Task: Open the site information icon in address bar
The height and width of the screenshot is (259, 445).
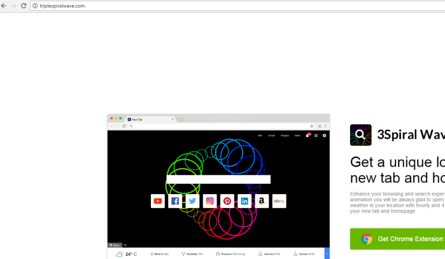Action: coord(35,6)
